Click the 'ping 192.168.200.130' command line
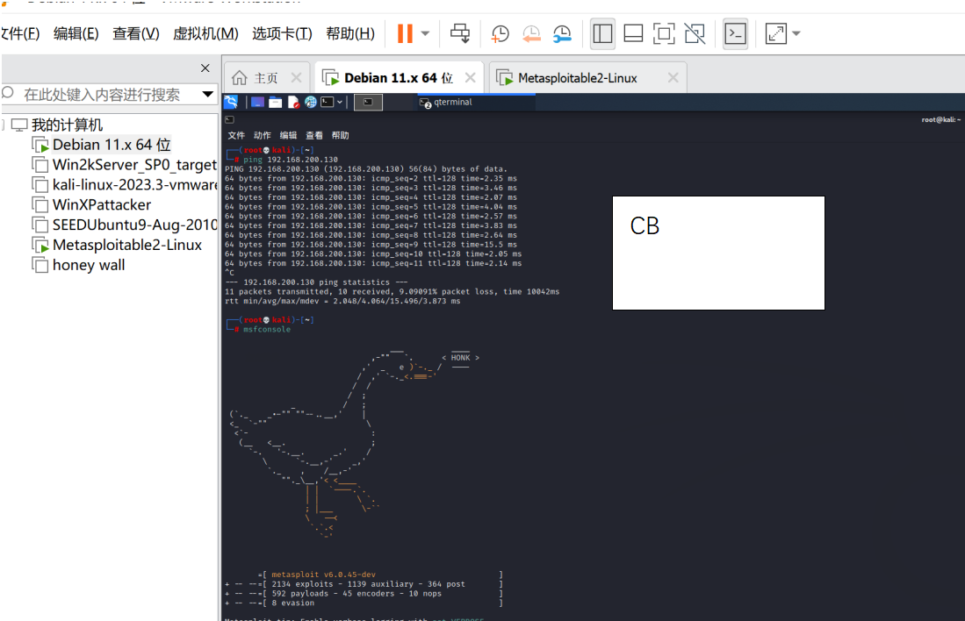 (291, 160)
